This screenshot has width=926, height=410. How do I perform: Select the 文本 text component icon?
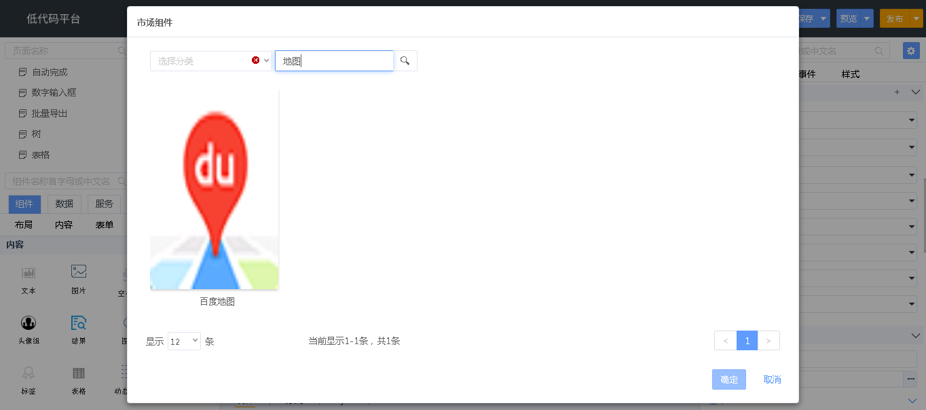point(29,273)
